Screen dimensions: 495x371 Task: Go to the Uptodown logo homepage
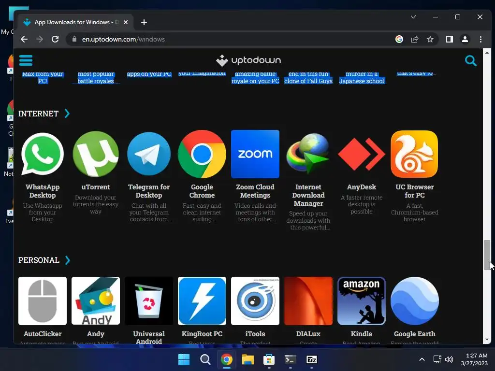tap(248, 60)
